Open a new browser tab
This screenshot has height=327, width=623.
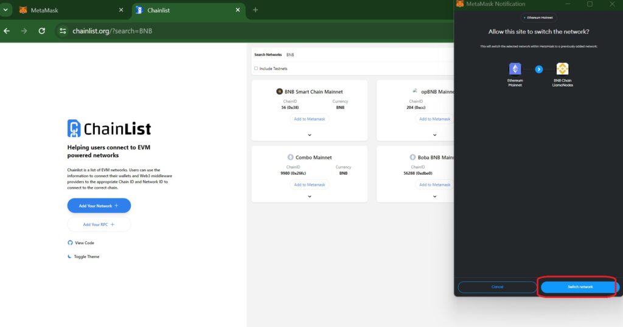[x=256, y=10]
